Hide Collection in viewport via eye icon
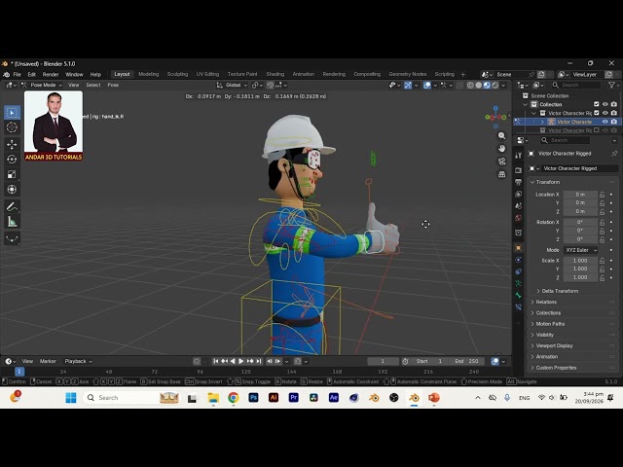Viewport: 623px width, 467px height. [605, 104]
